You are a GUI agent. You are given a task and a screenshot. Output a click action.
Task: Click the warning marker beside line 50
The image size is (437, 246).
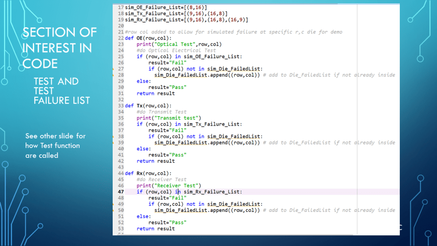point(114,210)
